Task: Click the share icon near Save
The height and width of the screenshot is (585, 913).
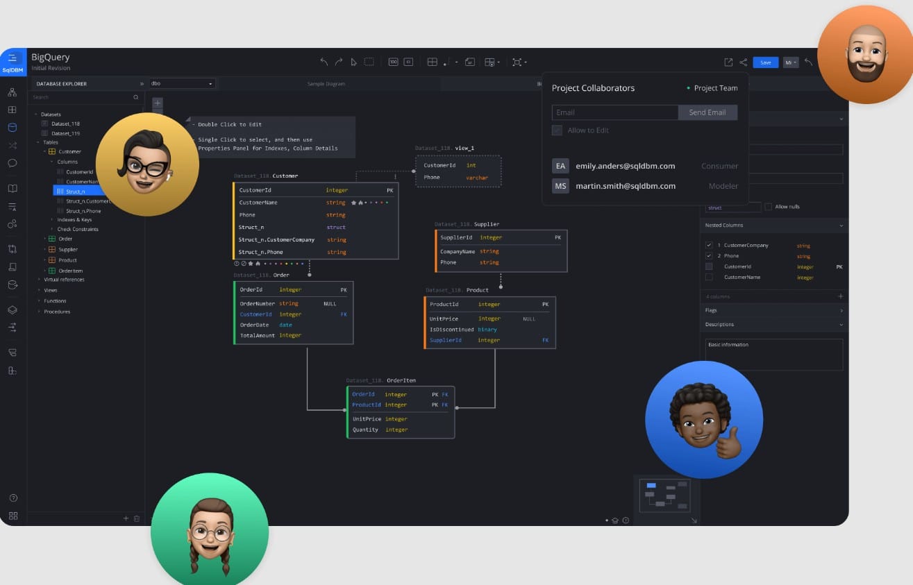Action: [744, 62]
